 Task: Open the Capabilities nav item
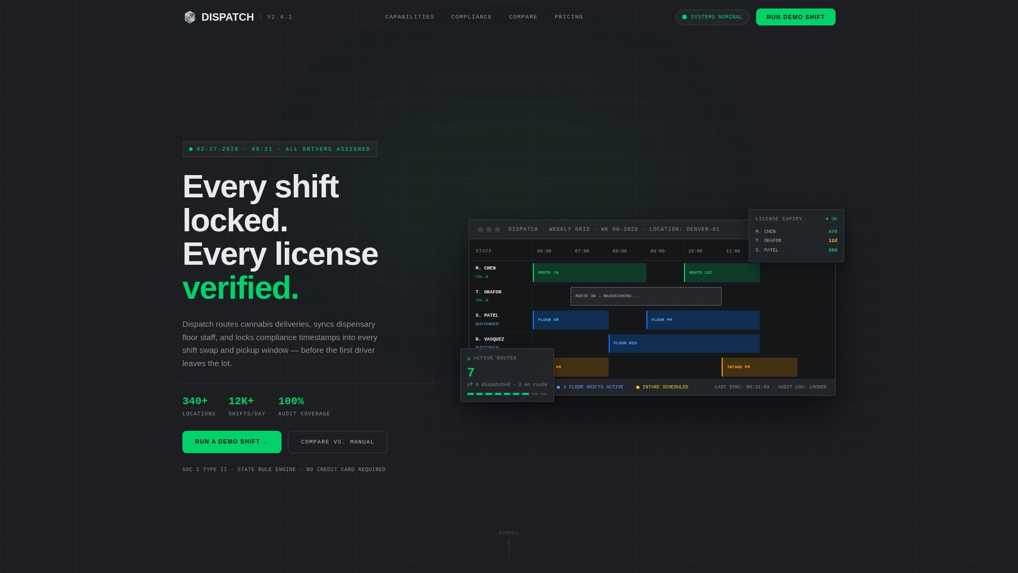point(409,17)
